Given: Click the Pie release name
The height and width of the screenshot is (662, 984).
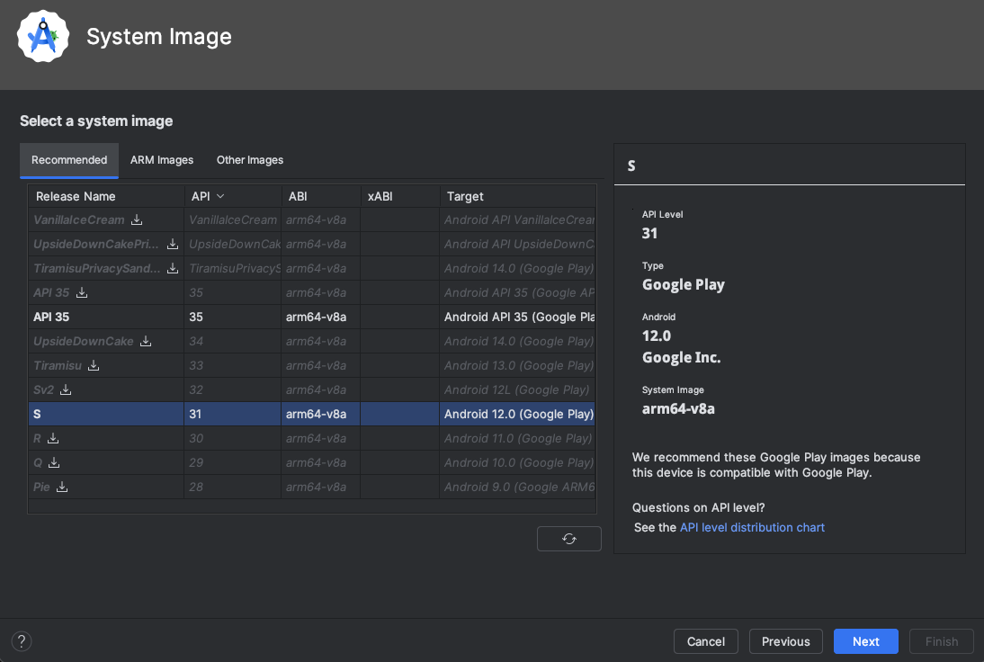Looking at the screenshot, I should pyautogui.click(x=41, y=487).
